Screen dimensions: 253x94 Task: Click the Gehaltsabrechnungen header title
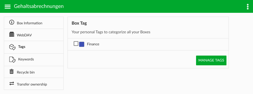[39, 6]
